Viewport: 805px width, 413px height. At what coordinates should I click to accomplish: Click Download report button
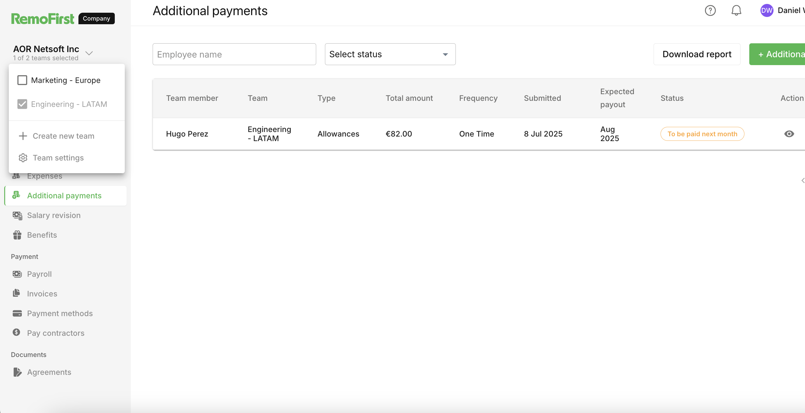pos(697,55)
